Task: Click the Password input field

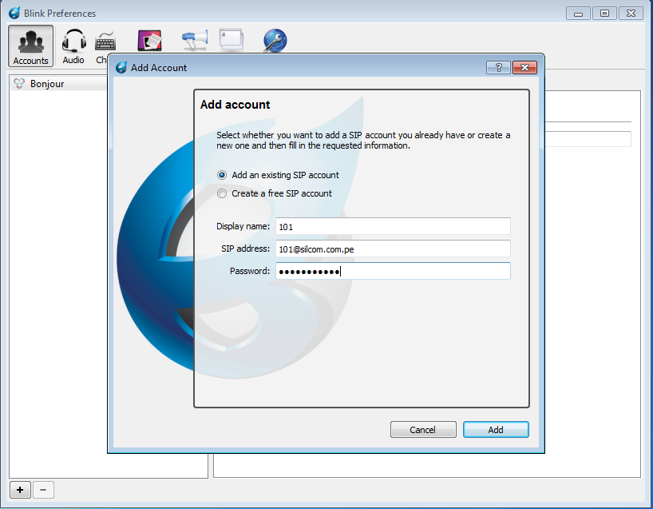Action: pyautogui.click(x=392, y=272)
